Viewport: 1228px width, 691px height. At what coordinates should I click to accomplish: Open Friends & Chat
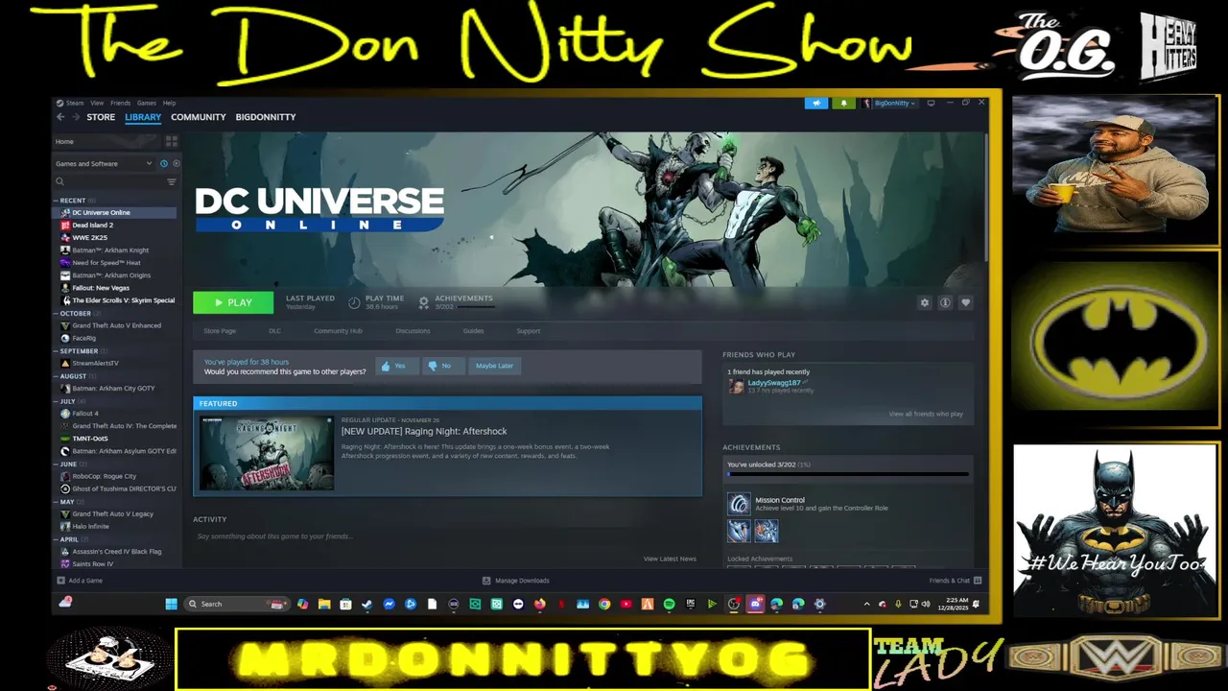955,581
